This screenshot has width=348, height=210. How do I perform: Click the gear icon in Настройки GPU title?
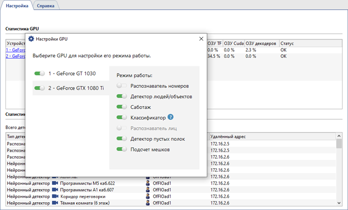(x=31, y=38)
